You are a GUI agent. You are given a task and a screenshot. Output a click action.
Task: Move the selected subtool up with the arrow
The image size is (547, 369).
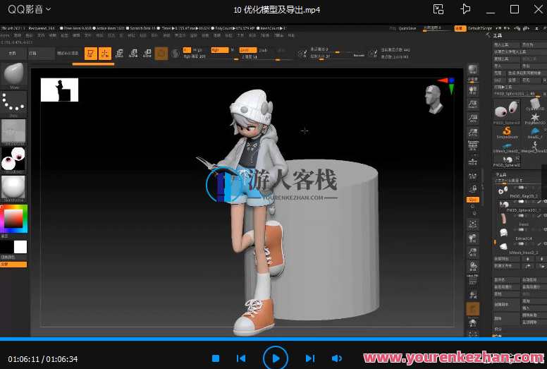coord(527,259)
